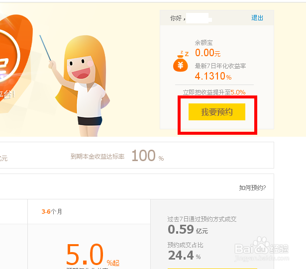Open the 如何预约? help link
This screenshot has height=269, width=306.
point(252,187)
